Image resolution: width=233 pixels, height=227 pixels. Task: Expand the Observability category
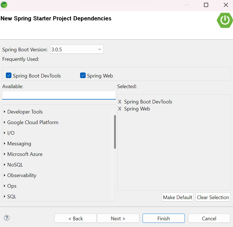4,175
